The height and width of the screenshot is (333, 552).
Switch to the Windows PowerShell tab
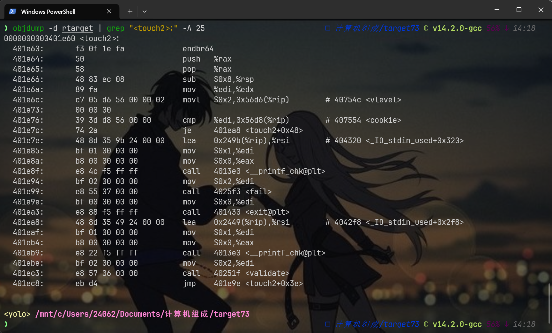[62, 11]
